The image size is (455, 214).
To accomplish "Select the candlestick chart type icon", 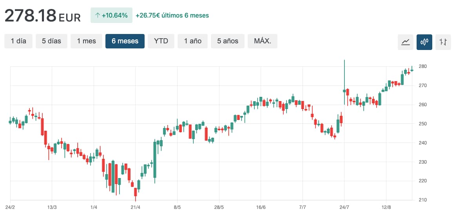I will (424, 42).
